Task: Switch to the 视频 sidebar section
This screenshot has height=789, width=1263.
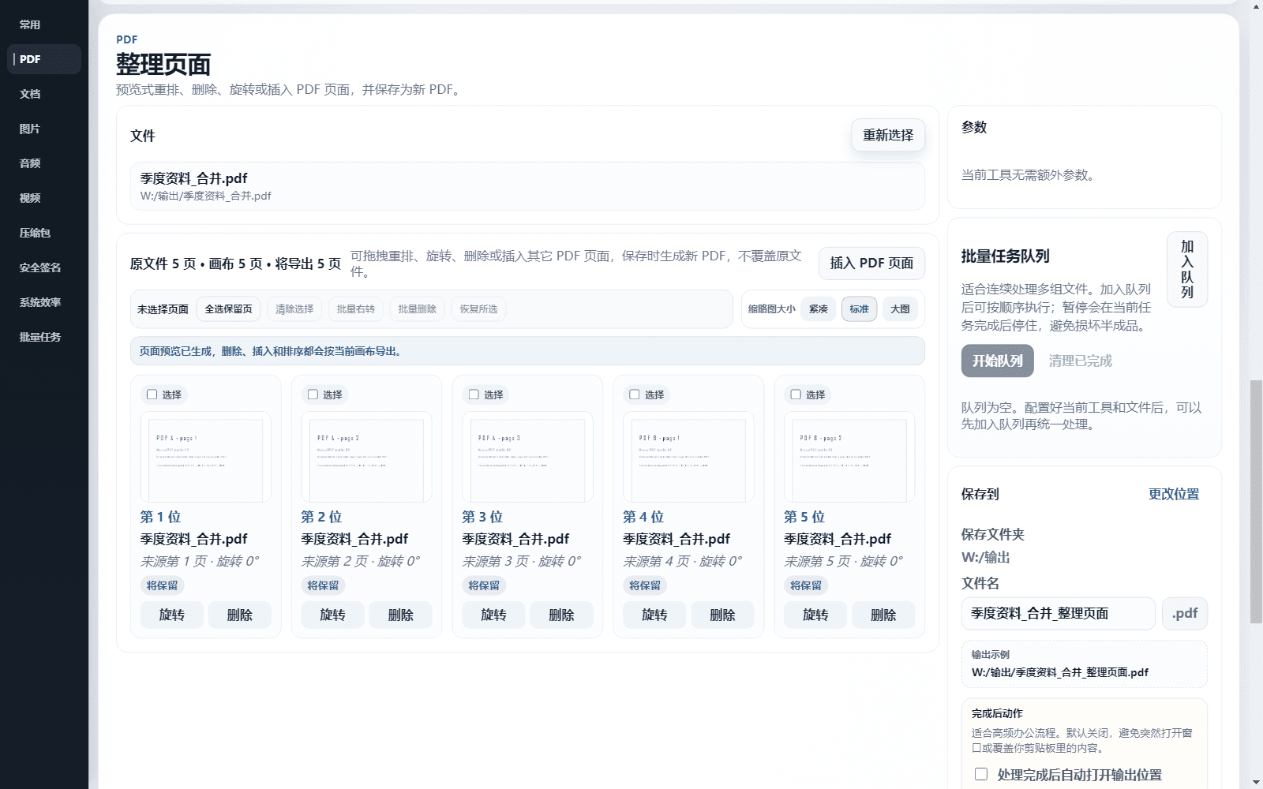Action: [44, 198]
